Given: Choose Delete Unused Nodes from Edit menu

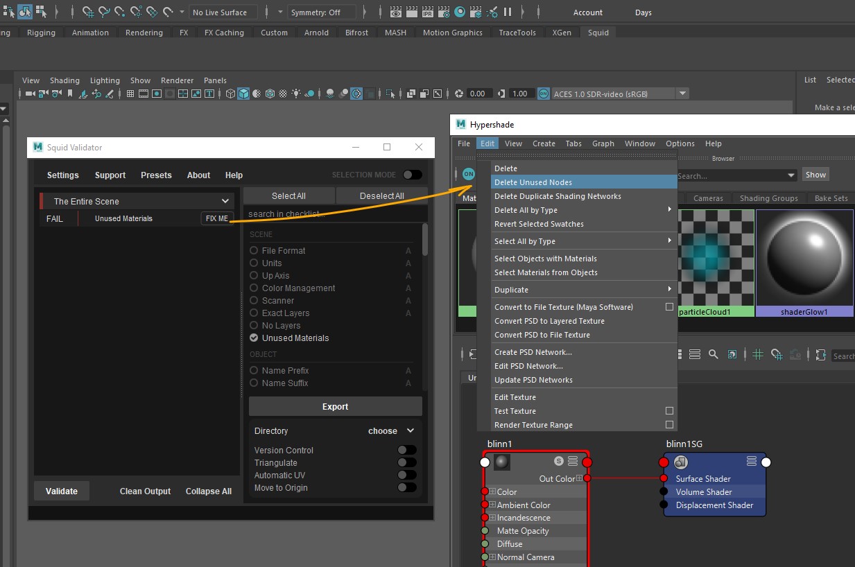Looking at the screenshot, I should pyautogui.click(x=583, y=182).
